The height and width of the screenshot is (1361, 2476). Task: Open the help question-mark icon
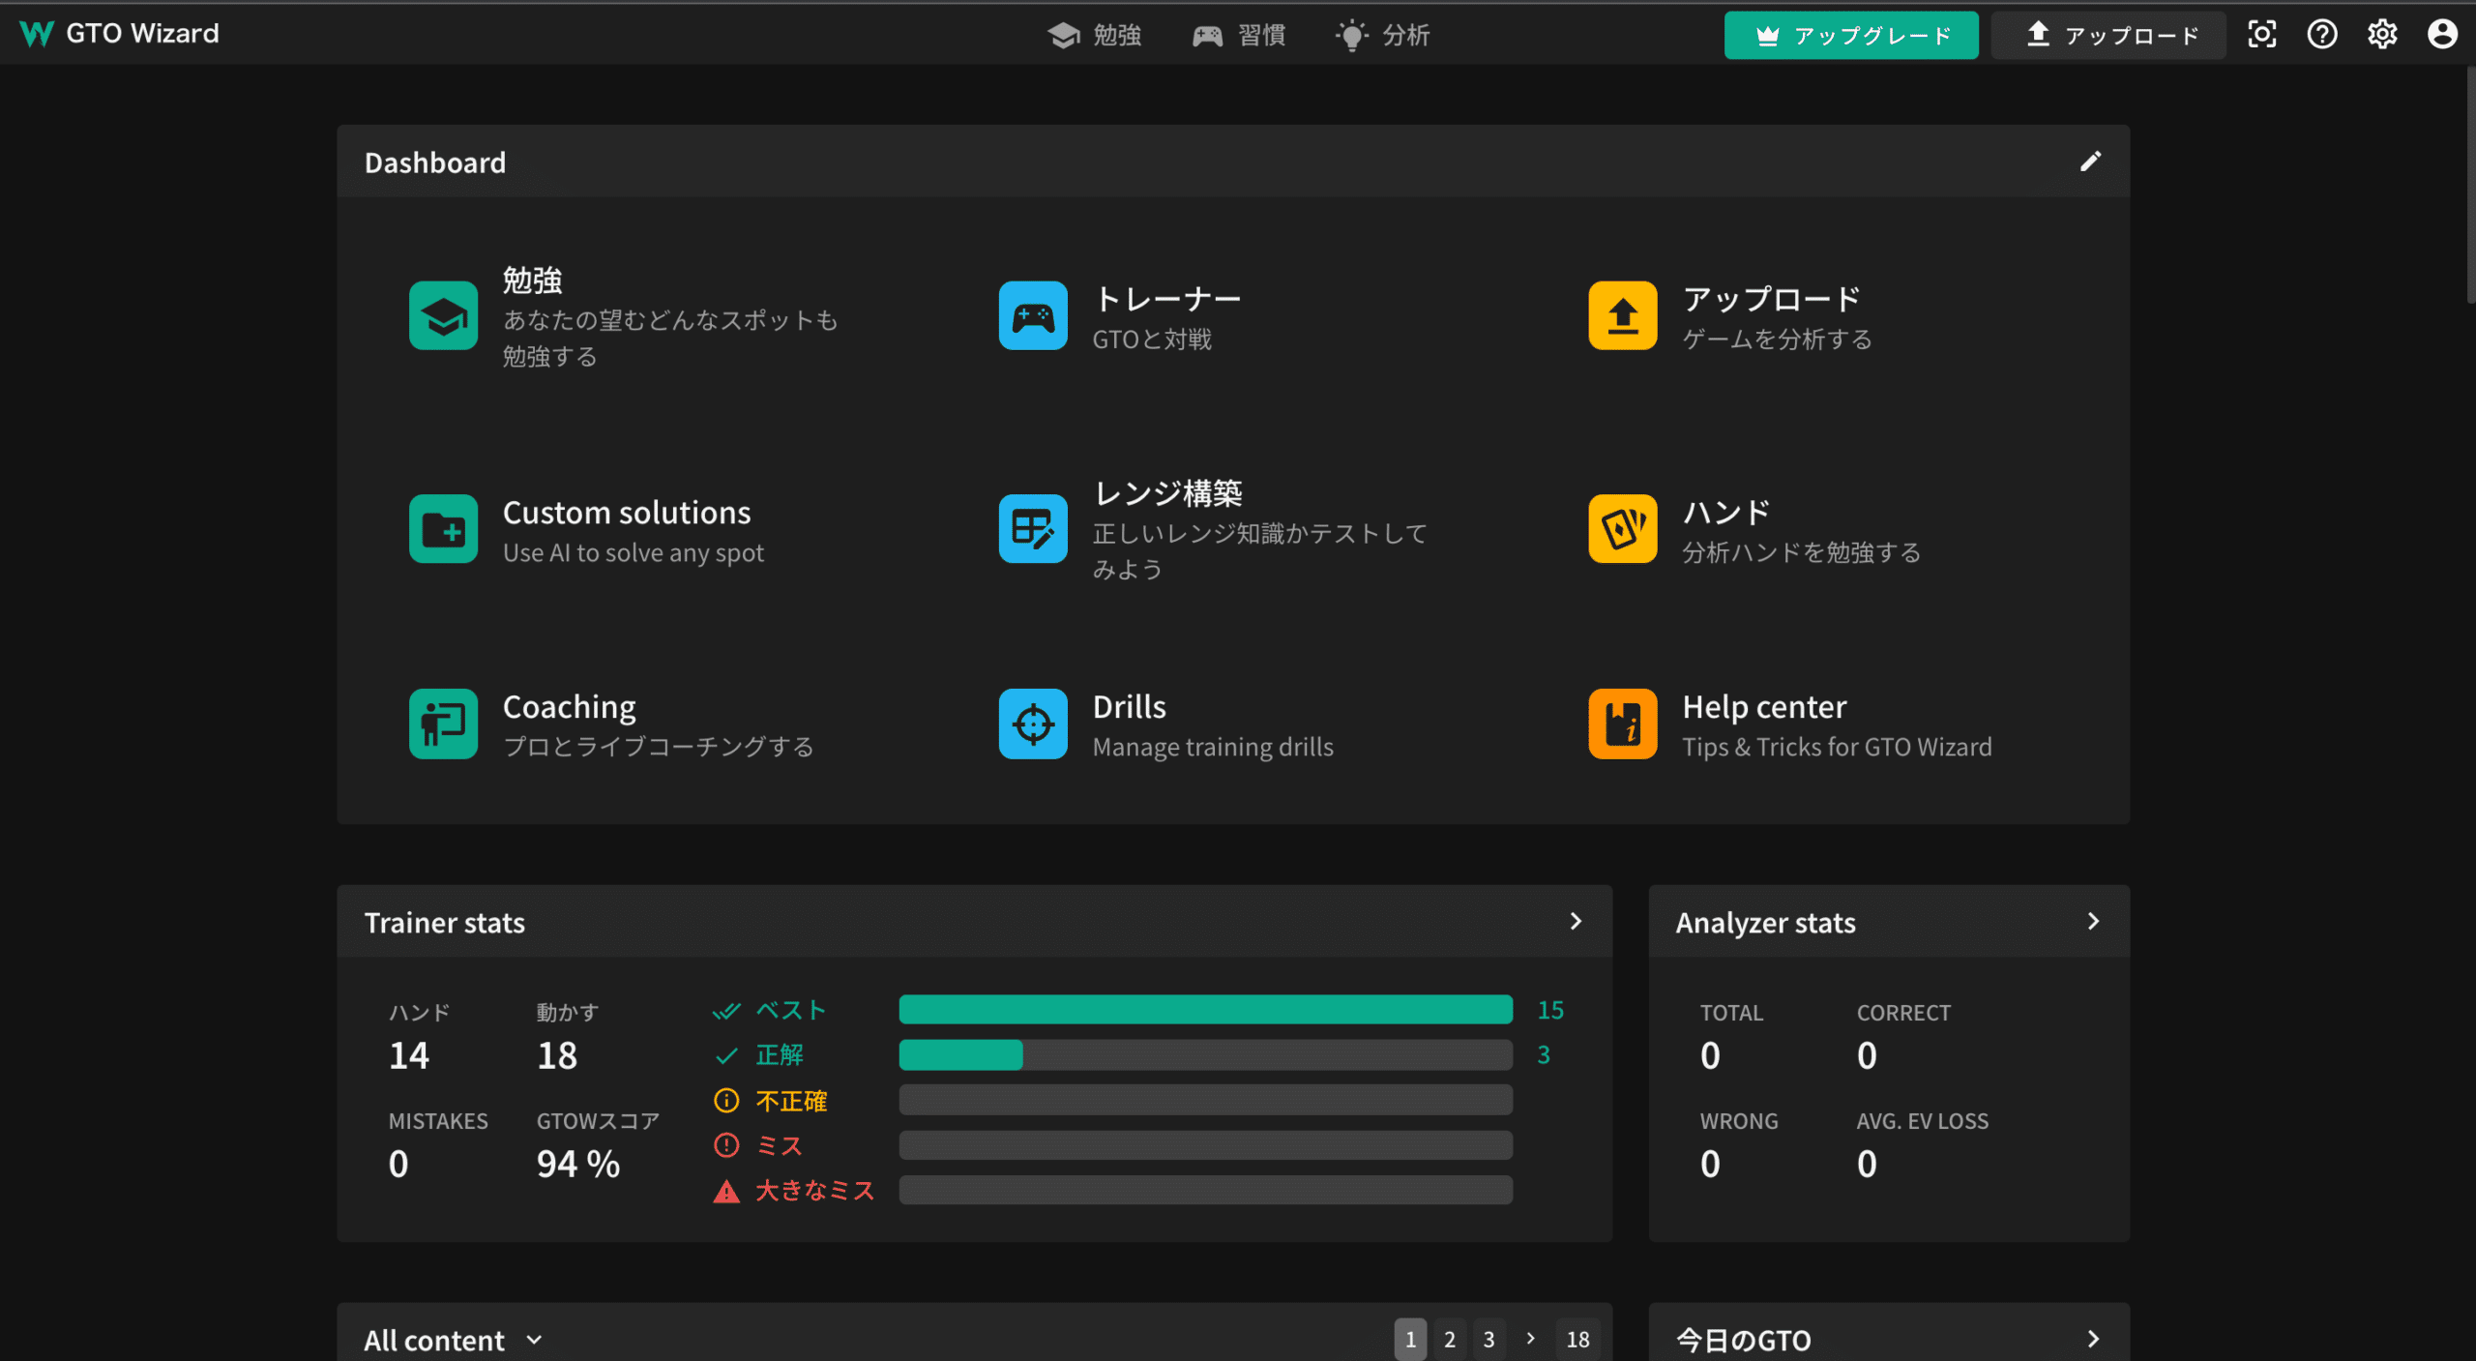pos(2322,35)
